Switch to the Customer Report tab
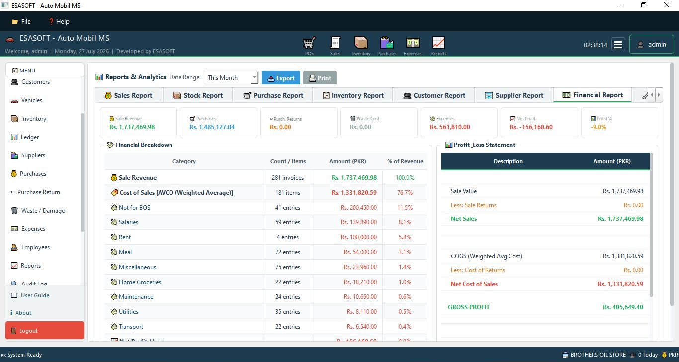Image resolution: width=679 pixels, height=362 pixels. pos(434,95)
